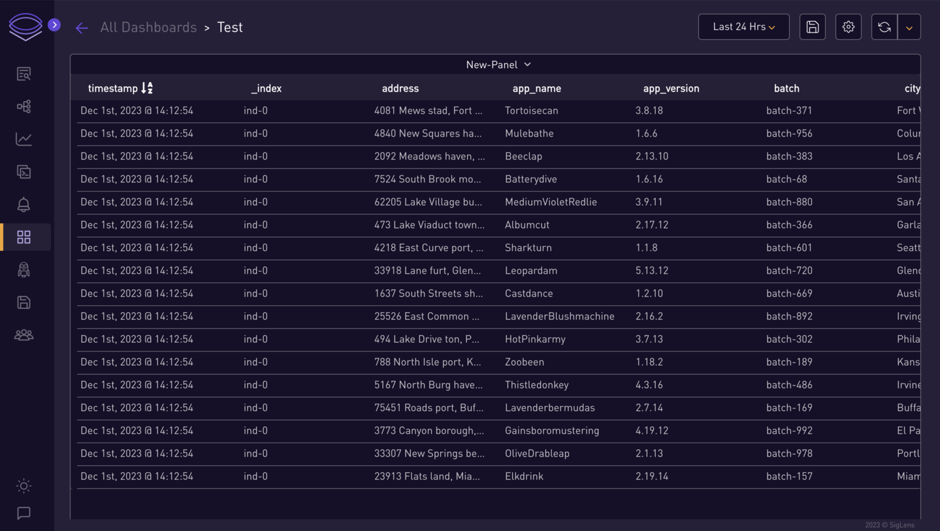The image size is (940, 531).
Task: Select the Beeclap app name cell
Action: point(523,156)
